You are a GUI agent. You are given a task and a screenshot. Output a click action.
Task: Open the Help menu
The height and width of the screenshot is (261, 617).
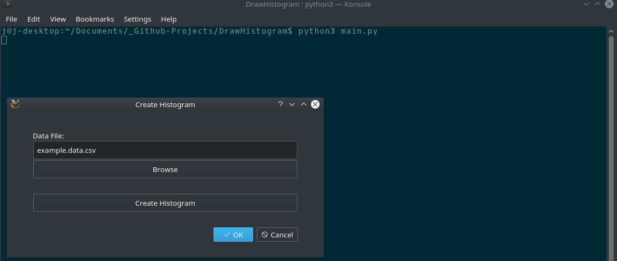[169, 19]
